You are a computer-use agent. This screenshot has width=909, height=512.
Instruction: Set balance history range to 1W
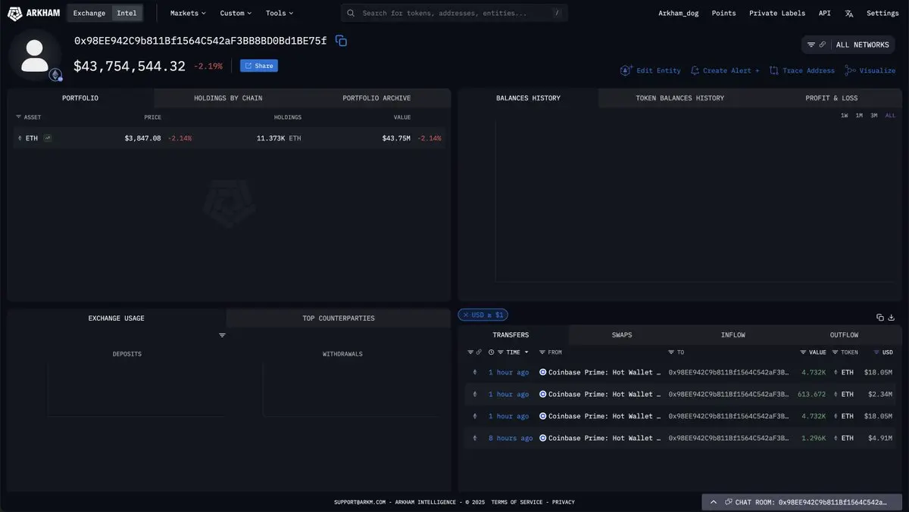click(x=845, y=116)
